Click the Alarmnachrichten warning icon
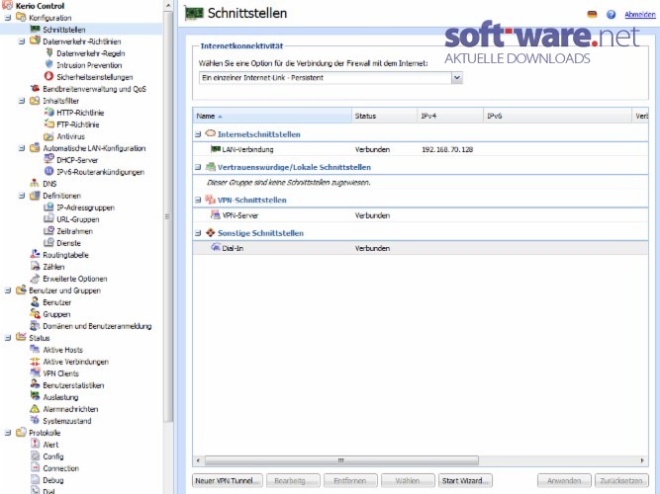The height and width of the screenshot is (494, 660). (x=35, y=409)
